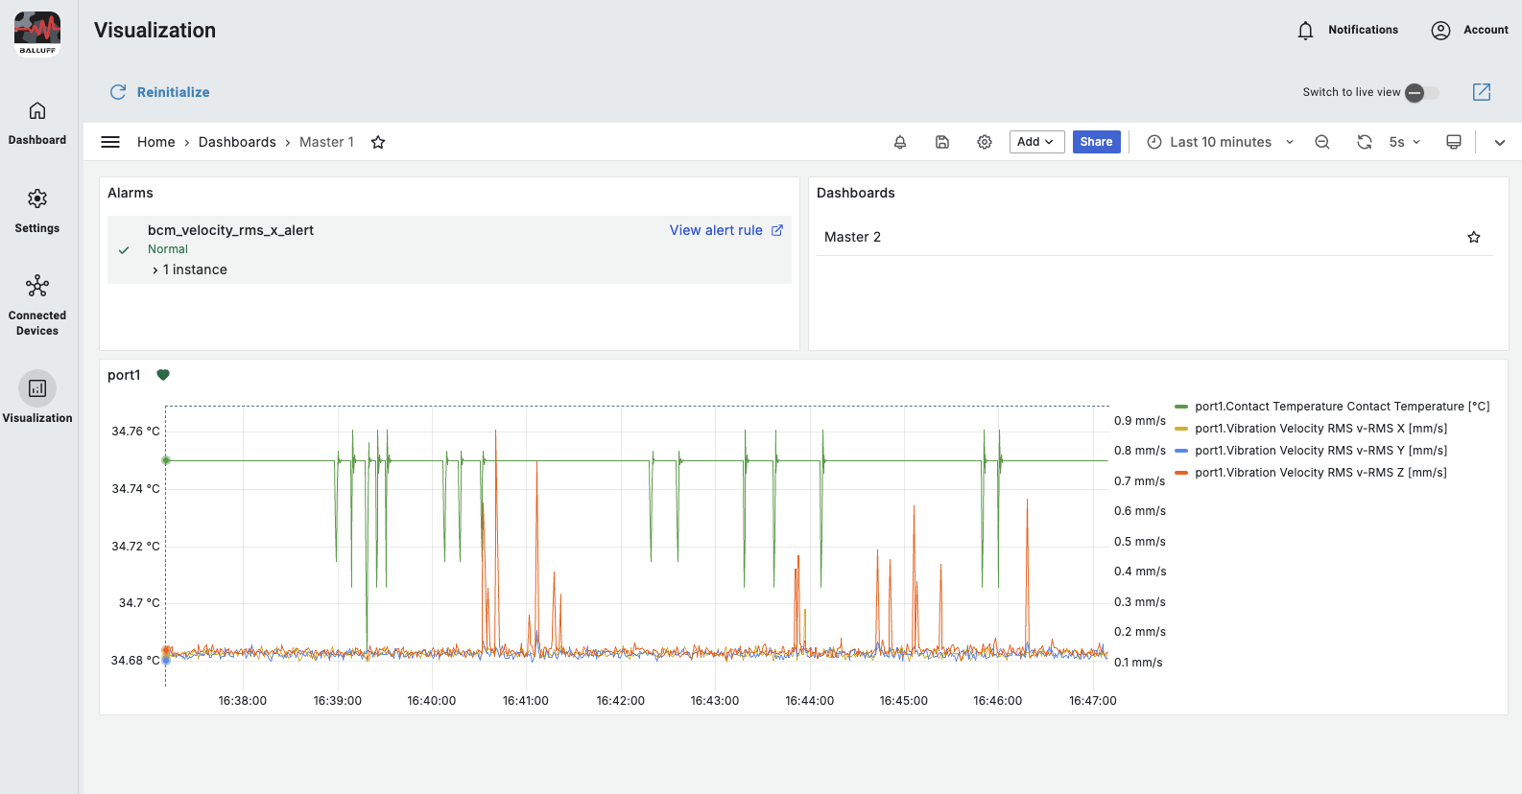Star the Master 1 dashboard as favorite
The image size is (1522, 794).
pyautogui.click(x=378, y=142)
